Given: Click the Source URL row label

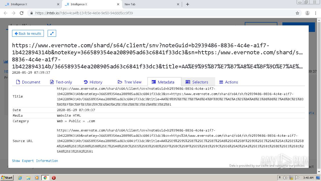Looking at the screenshot, I should pyautogui.click(x=23, y=141).
